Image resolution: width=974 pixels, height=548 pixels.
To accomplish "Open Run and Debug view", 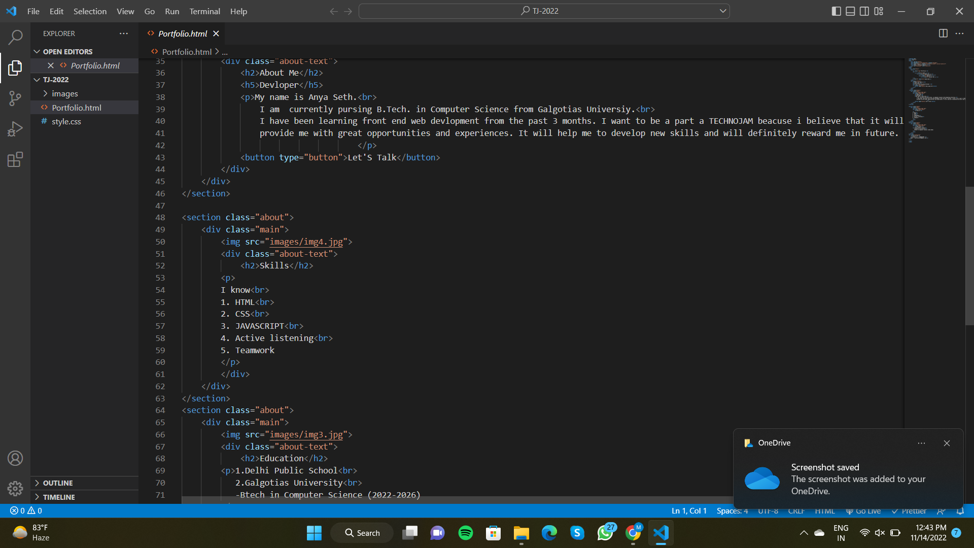I will pyautogui.click(x=15, y=128).
